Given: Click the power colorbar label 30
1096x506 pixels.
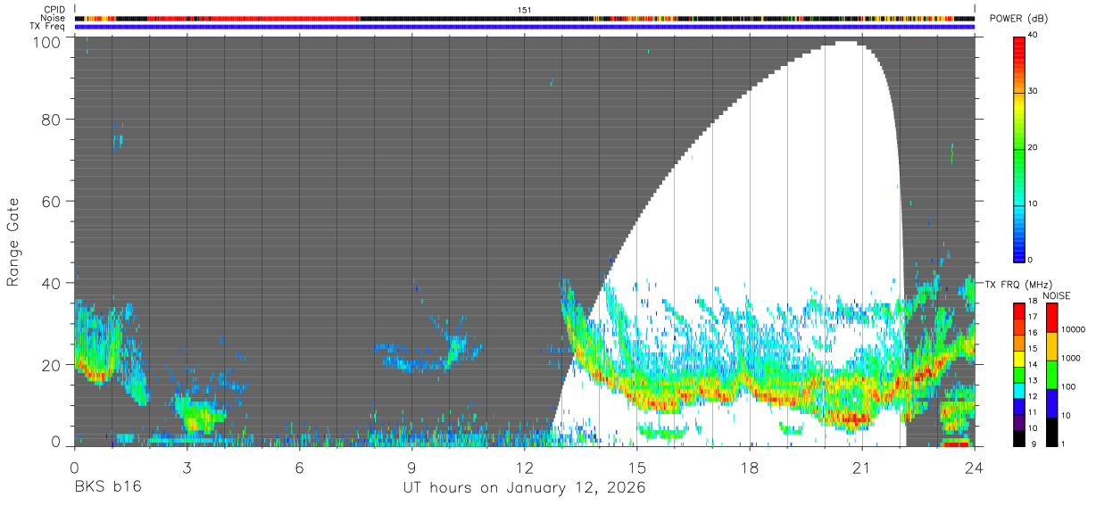Looking at the screenshot, I should pyautogui.click(x=1034, y=92).
